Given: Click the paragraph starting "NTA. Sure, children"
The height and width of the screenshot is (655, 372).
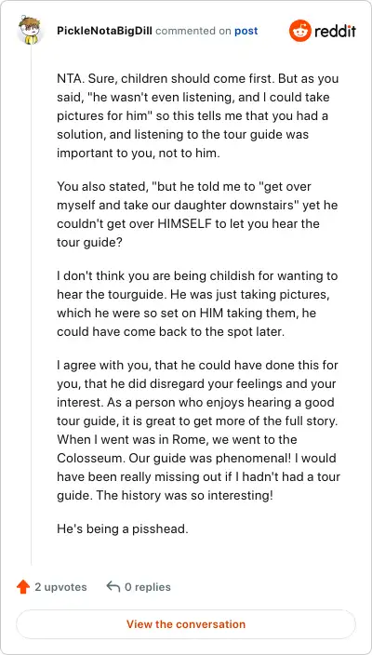Looking at the screenshot, I should (x=198, y=115).
